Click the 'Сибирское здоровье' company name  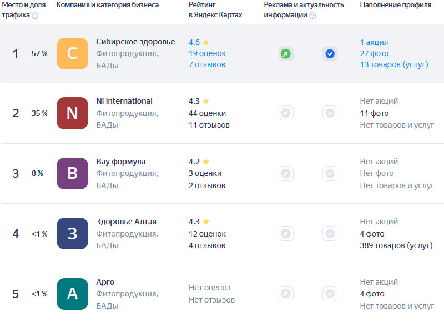[x=135, y=42]
